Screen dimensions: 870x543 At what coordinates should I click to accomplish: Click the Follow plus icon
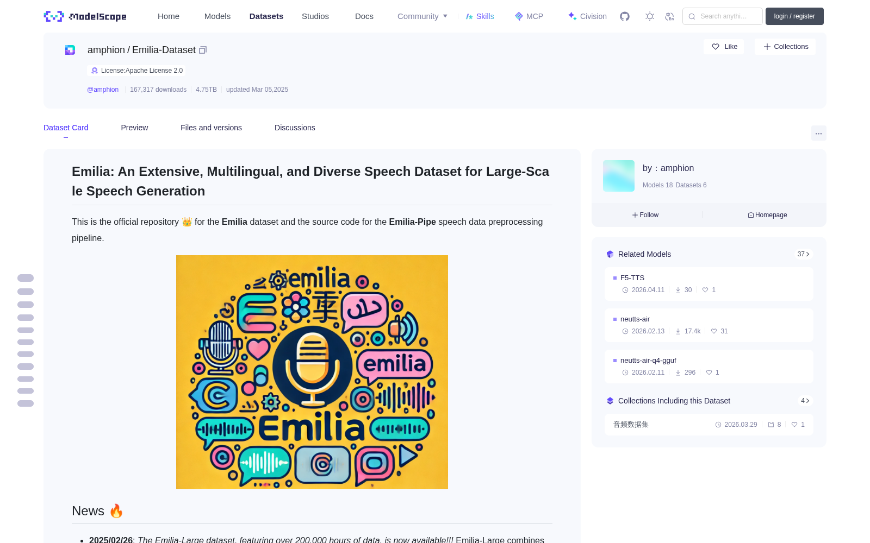635,215
